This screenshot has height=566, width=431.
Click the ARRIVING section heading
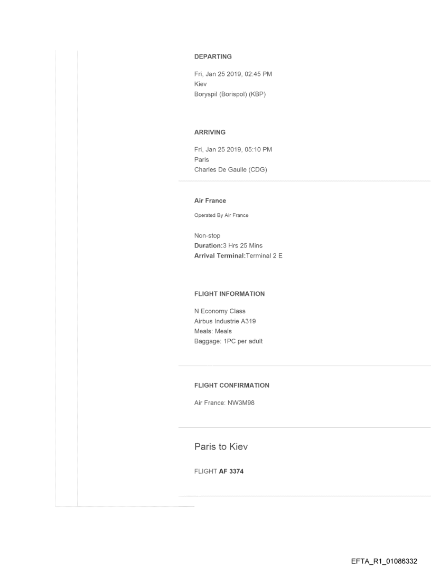210,132
